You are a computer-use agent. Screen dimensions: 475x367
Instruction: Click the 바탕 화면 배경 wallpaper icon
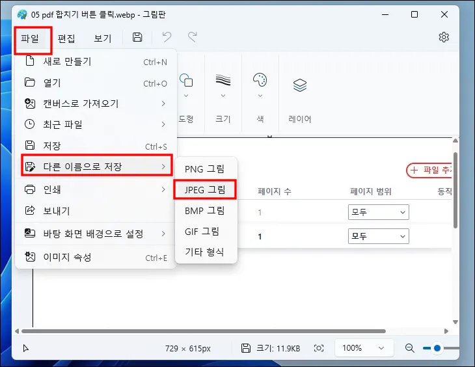pyautogui.click(x=30, y=233)
